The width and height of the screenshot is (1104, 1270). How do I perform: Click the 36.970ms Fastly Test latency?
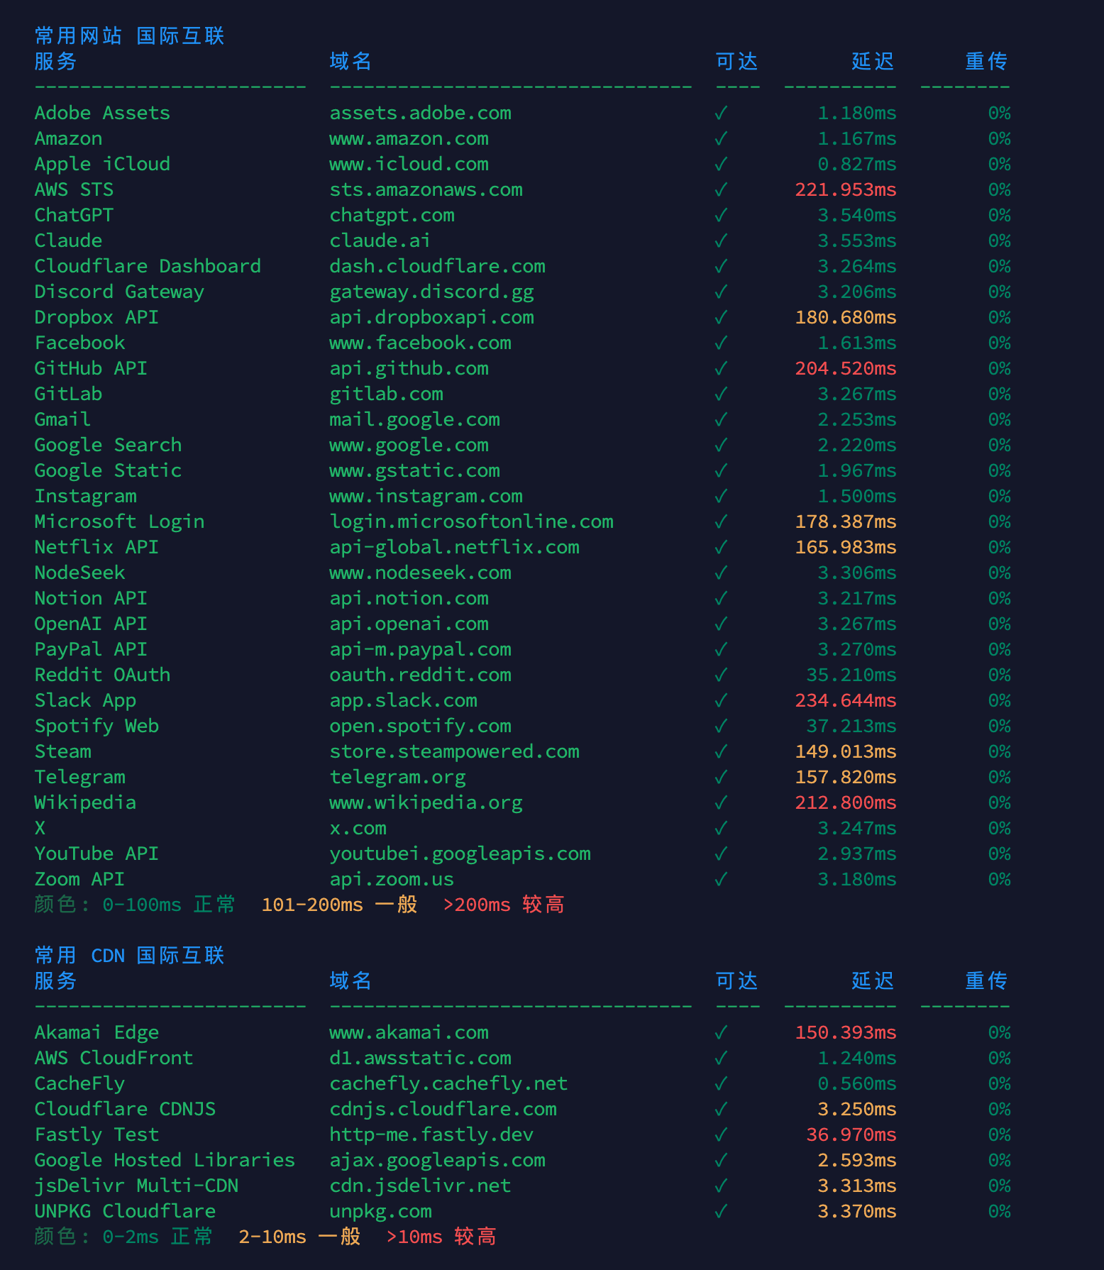(x=851, y=1134)
